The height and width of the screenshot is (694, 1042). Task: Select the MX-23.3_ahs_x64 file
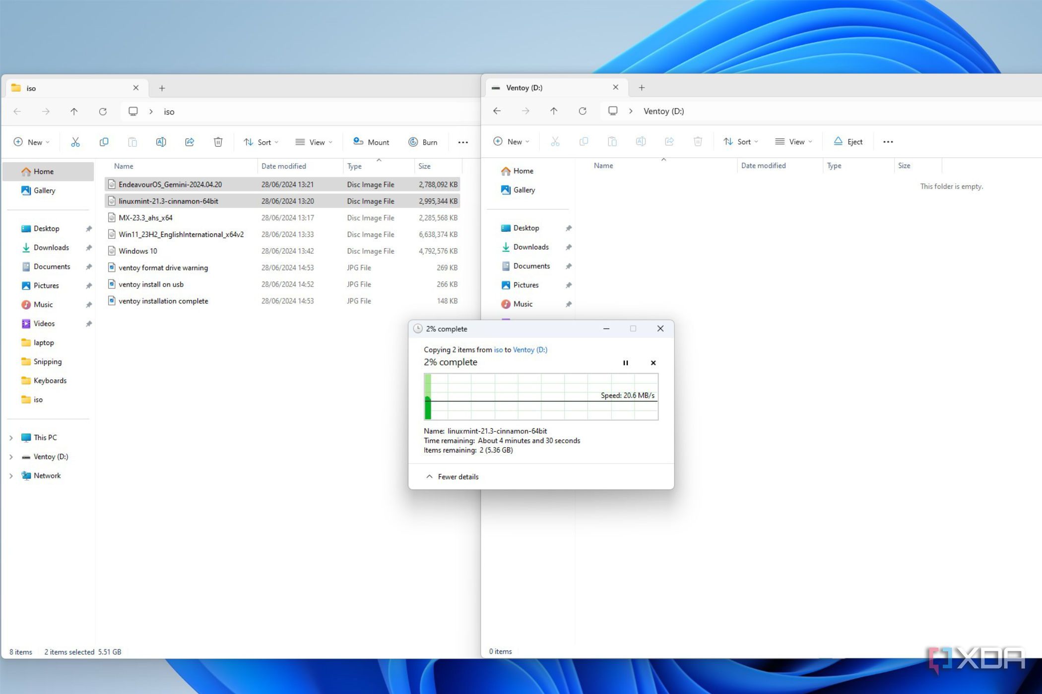(282, 218)
